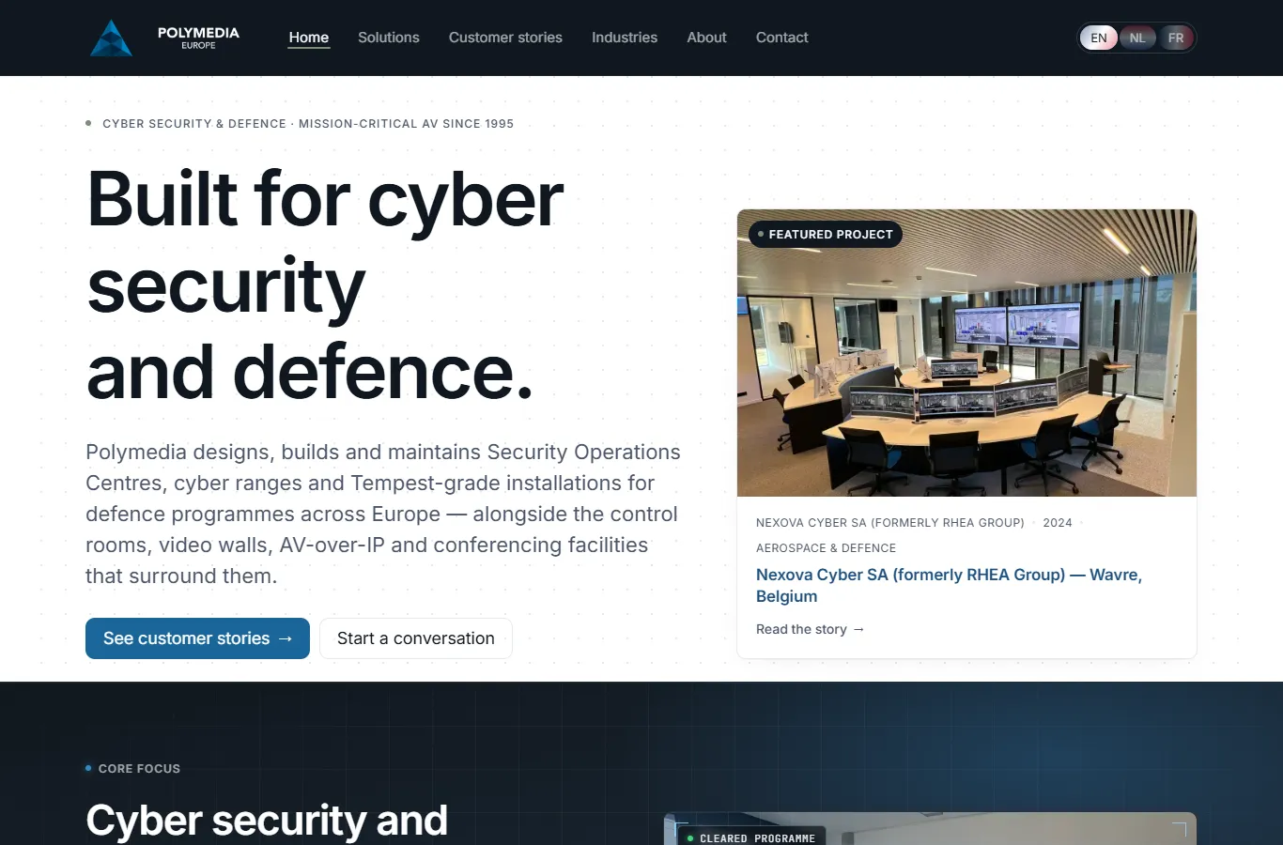Click the Core Focus section label
Viewport: 1283px width, 845px height.
pyautogui.click(x=132, y=768)
